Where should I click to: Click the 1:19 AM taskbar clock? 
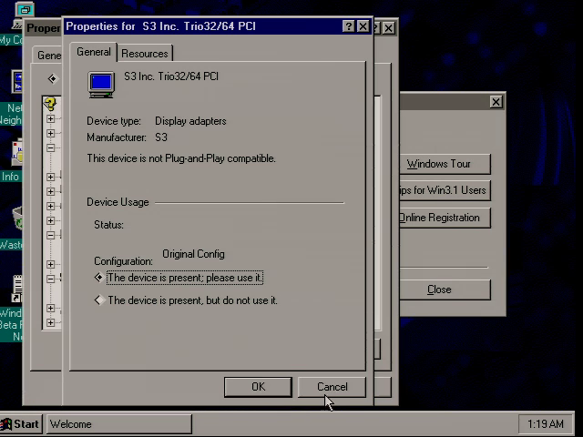point(545,424)
